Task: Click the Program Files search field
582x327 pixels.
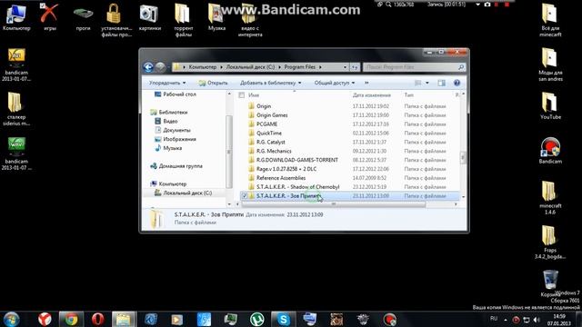Action: coord(410,67)
